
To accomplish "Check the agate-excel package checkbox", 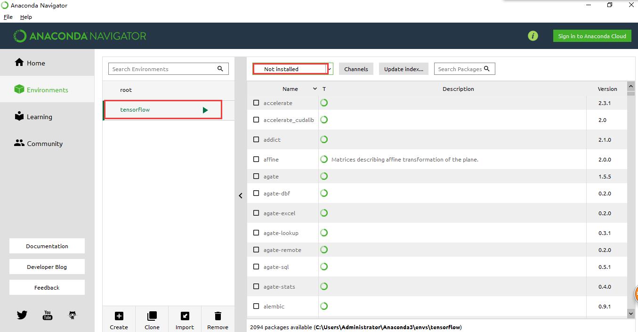I will pyautogui.click(x=256, y=213).
